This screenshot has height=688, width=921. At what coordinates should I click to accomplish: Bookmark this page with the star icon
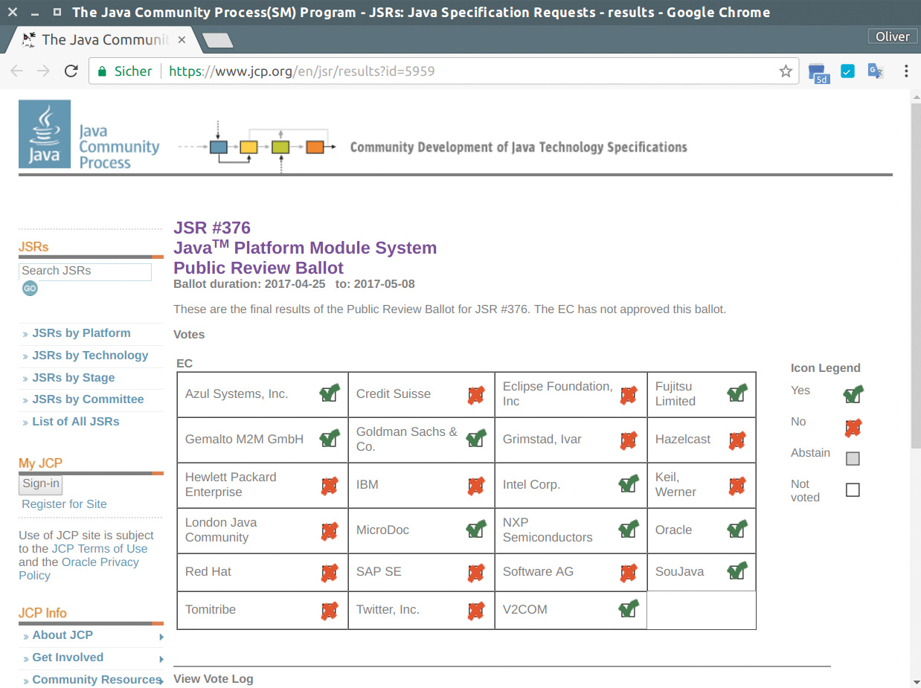(786, 71)
